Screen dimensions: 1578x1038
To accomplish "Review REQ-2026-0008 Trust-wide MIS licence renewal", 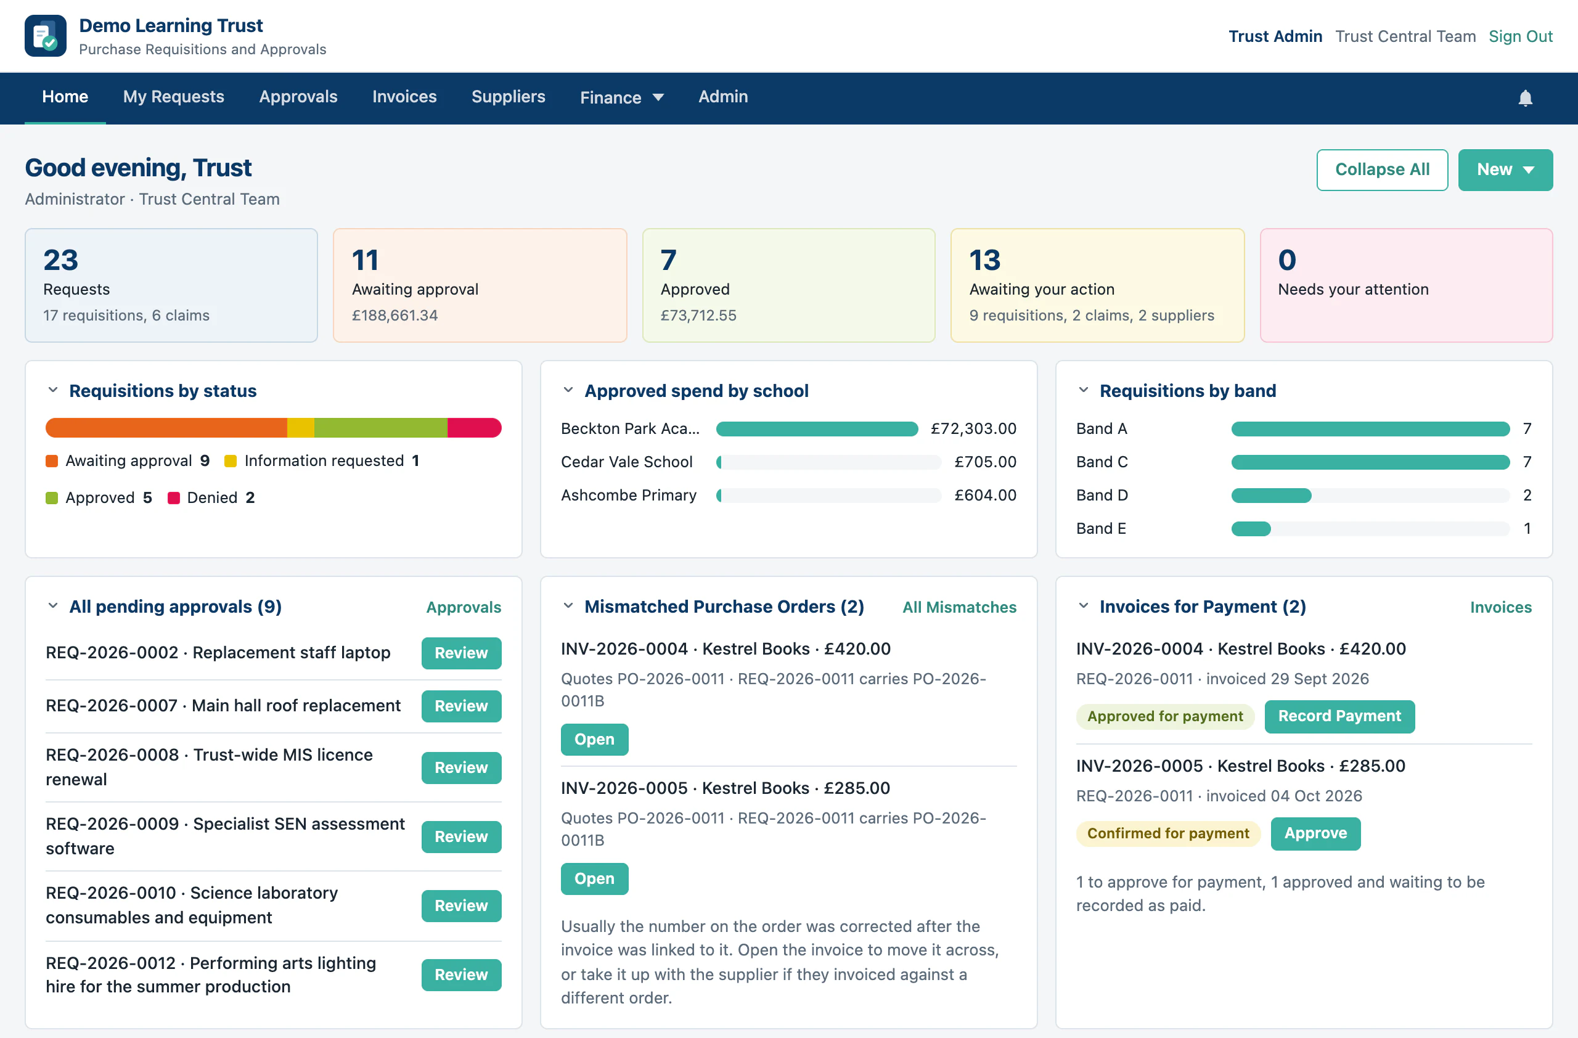I will [462, 767].
